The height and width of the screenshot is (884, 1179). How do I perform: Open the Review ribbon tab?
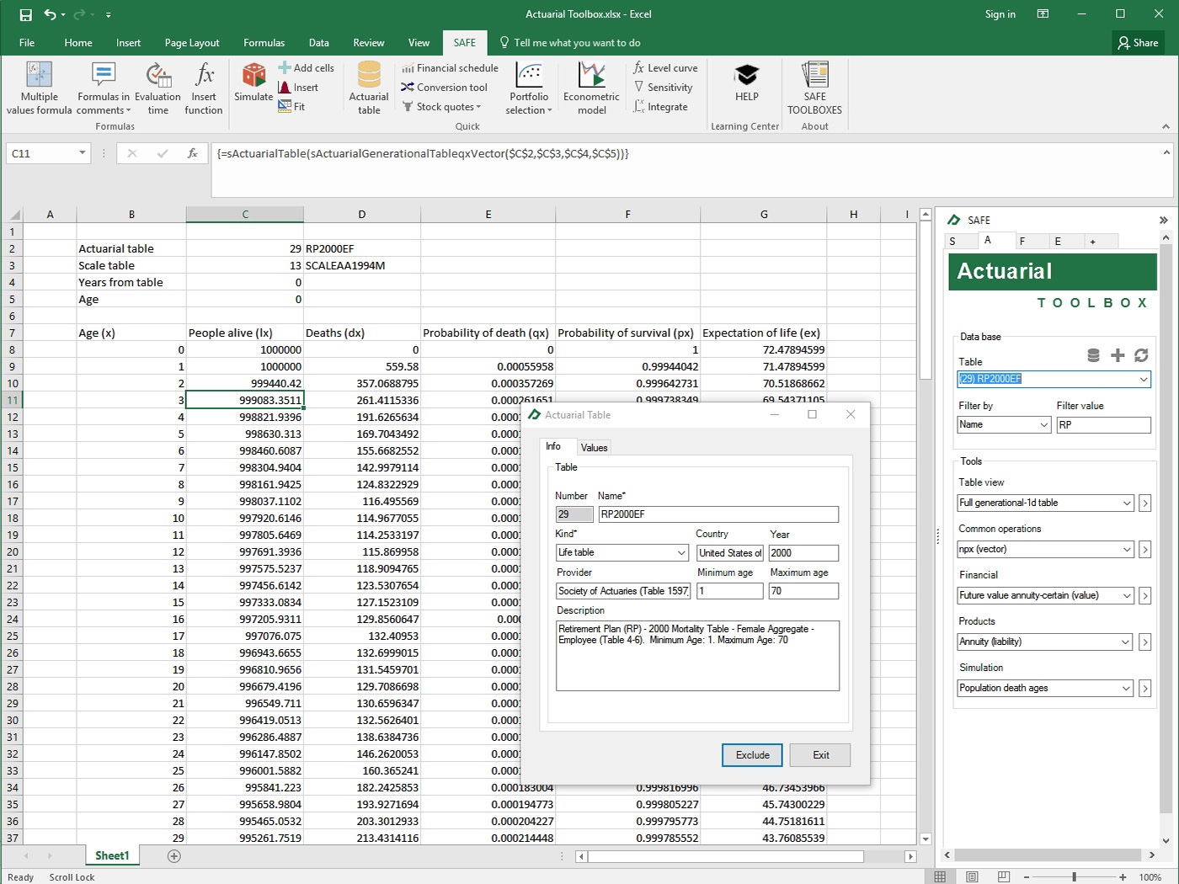pyautogui.click(x=368, y=43)
